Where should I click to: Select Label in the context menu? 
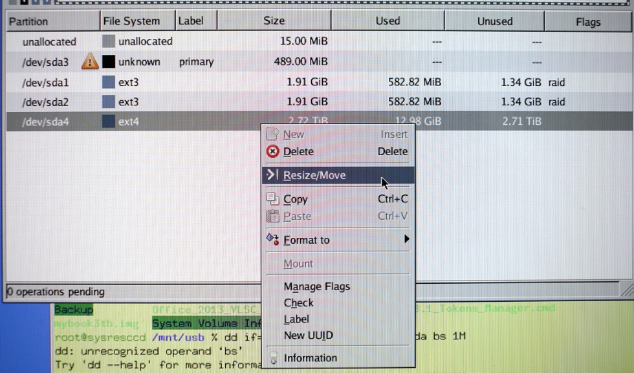tap(296, 319)
